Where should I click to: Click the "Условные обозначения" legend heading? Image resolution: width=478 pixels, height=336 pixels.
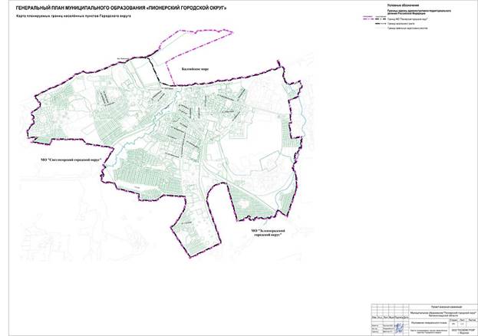(x=403, y=6)
